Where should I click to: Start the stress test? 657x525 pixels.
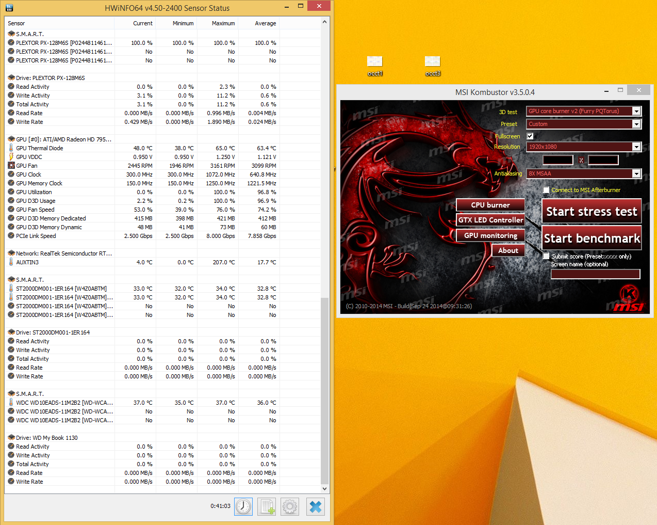592,211
